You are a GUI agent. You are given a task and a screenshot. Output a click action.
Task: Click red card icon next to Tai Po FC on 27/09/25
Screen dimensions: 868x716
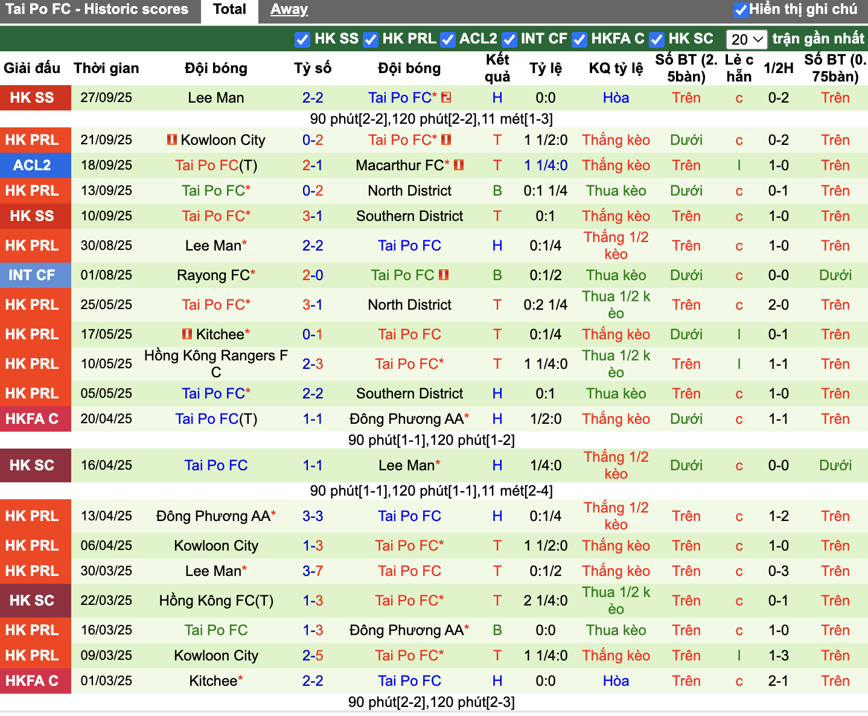[x=447, y=97]
